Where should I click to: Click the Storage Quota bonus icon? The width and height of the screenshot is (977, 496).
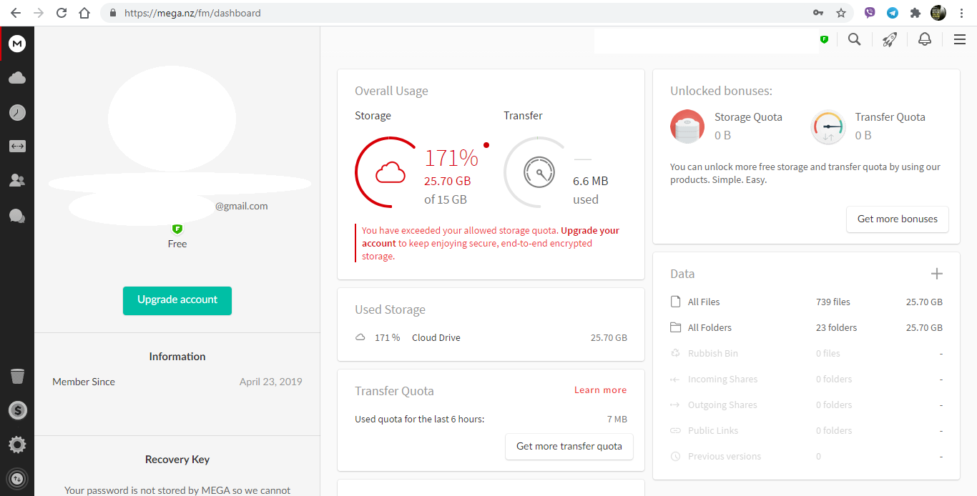(687, 127)
